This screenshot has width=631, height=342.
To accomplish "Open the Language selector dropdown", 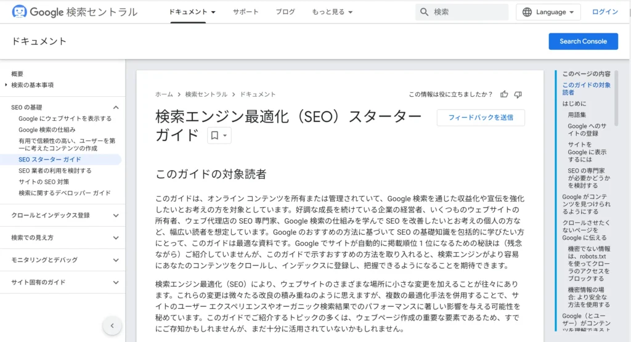I will click(x=548, y=12).
